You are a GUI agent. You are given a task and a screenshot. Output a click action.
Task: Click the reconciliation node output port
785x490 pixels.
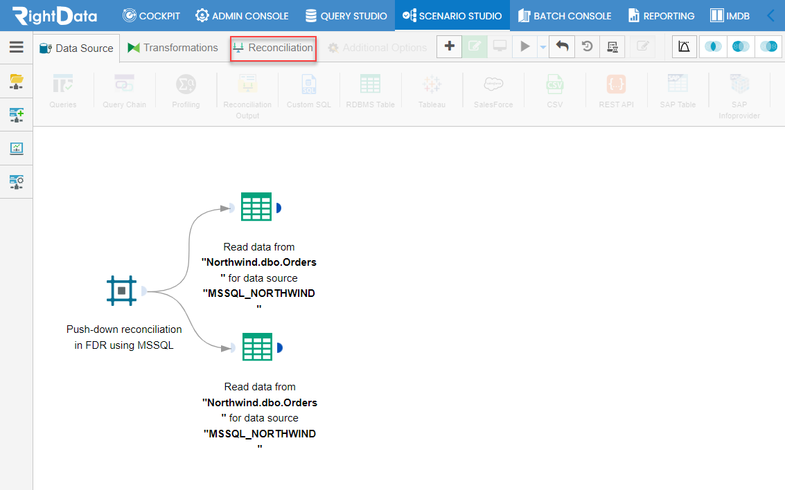pos(143,291)
